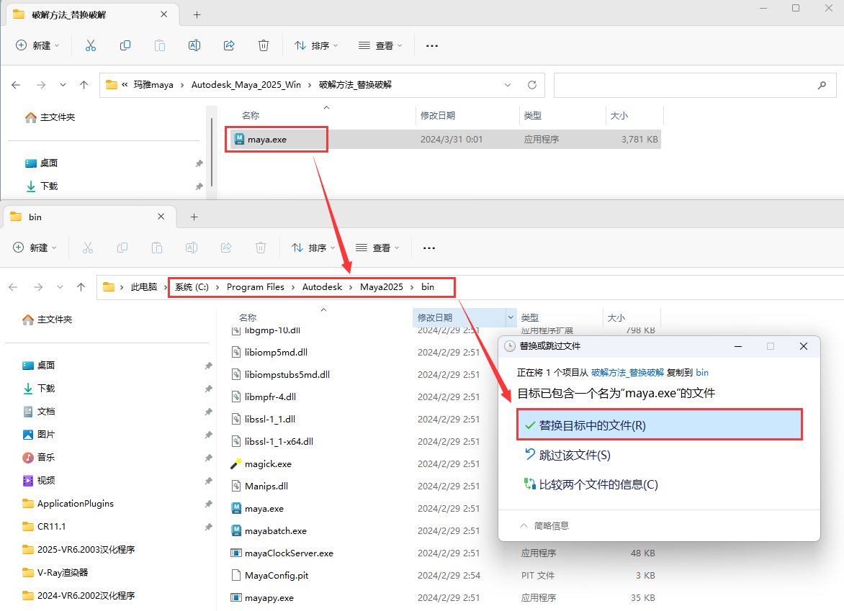This screenshot has height=611, width=844.
Task: Select mayabatch.exe in the bin file list
Action: 276,531
